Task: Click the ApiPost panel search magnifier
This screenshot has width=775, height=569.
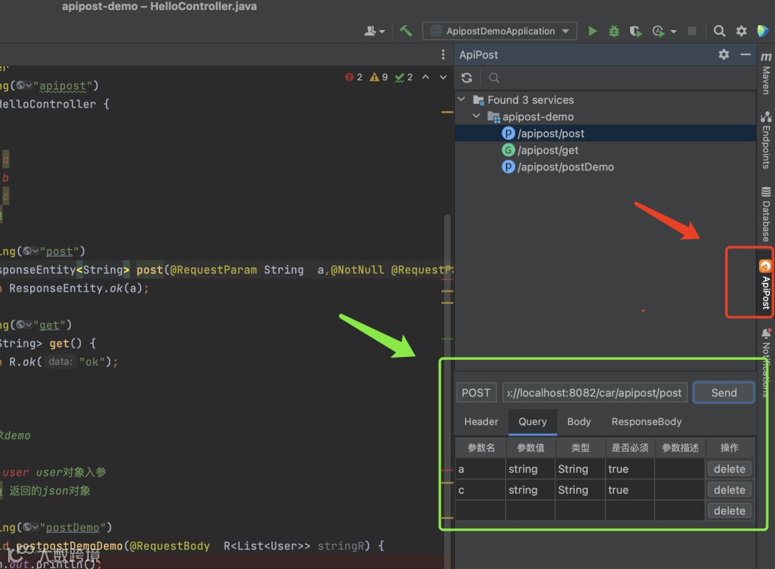Action: (494, 77)
